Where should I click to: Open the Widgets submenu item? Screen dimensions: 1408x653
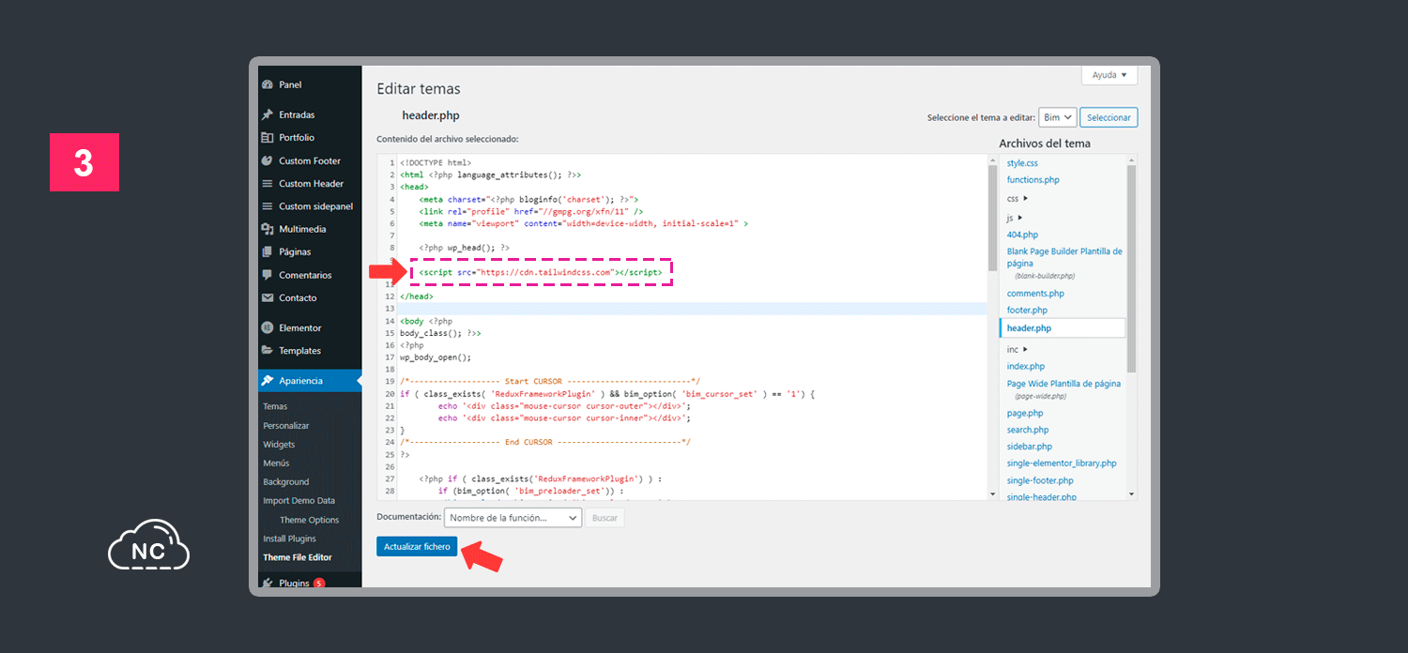click(x=279, y=444)
